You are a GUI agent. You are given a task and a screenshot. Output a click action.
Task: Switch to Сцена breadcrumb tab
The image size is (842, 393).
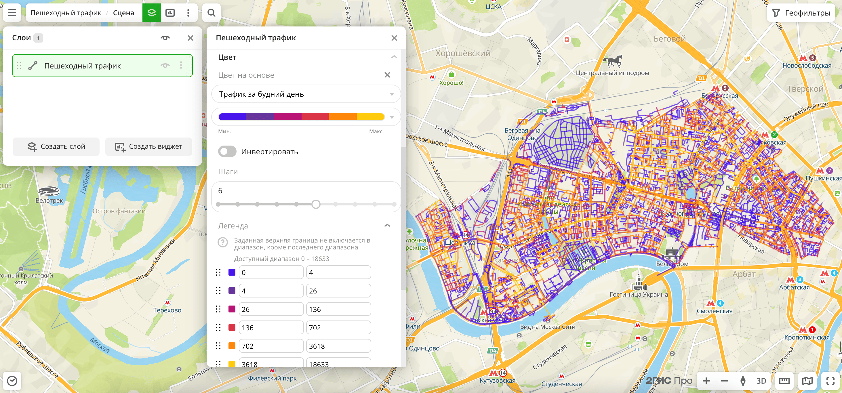tap(123, 13)
